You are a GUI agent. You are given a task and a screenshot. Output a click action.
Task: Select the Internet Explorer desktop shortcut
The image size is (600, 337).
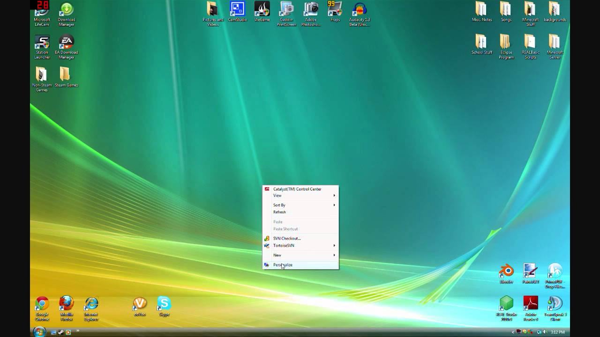tap(91, 309)
